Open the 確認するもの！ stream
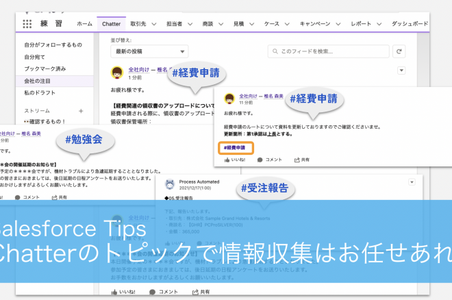Screen dimensions: 452x300 tap(45, 122)
